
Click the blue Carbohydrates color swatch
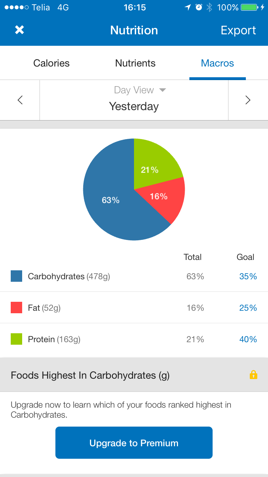coord(16,276)
